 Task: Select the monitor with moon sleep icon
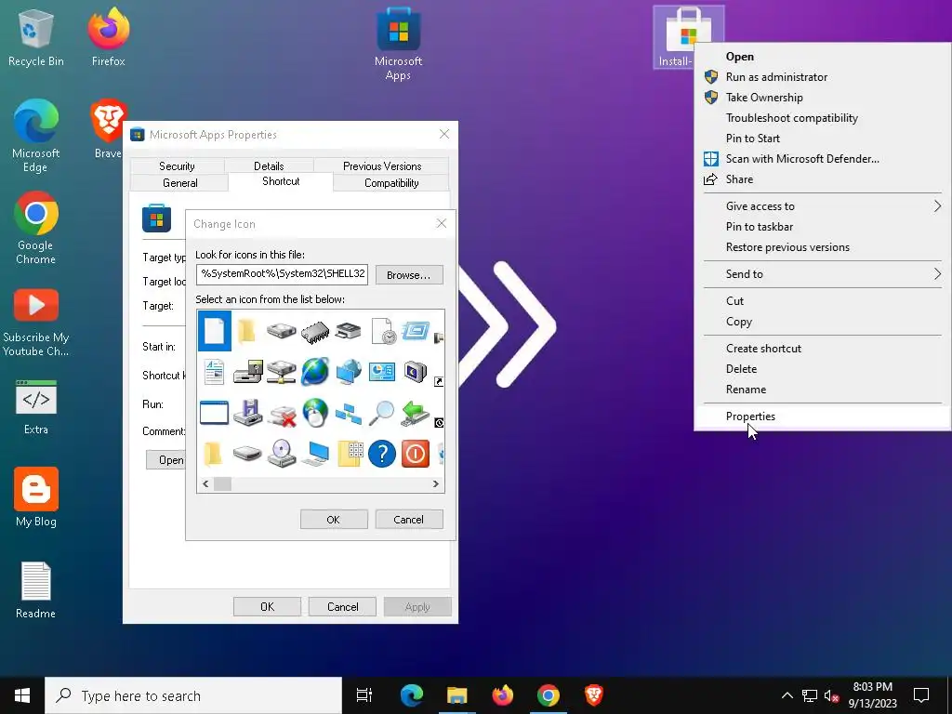click(416, 372)
